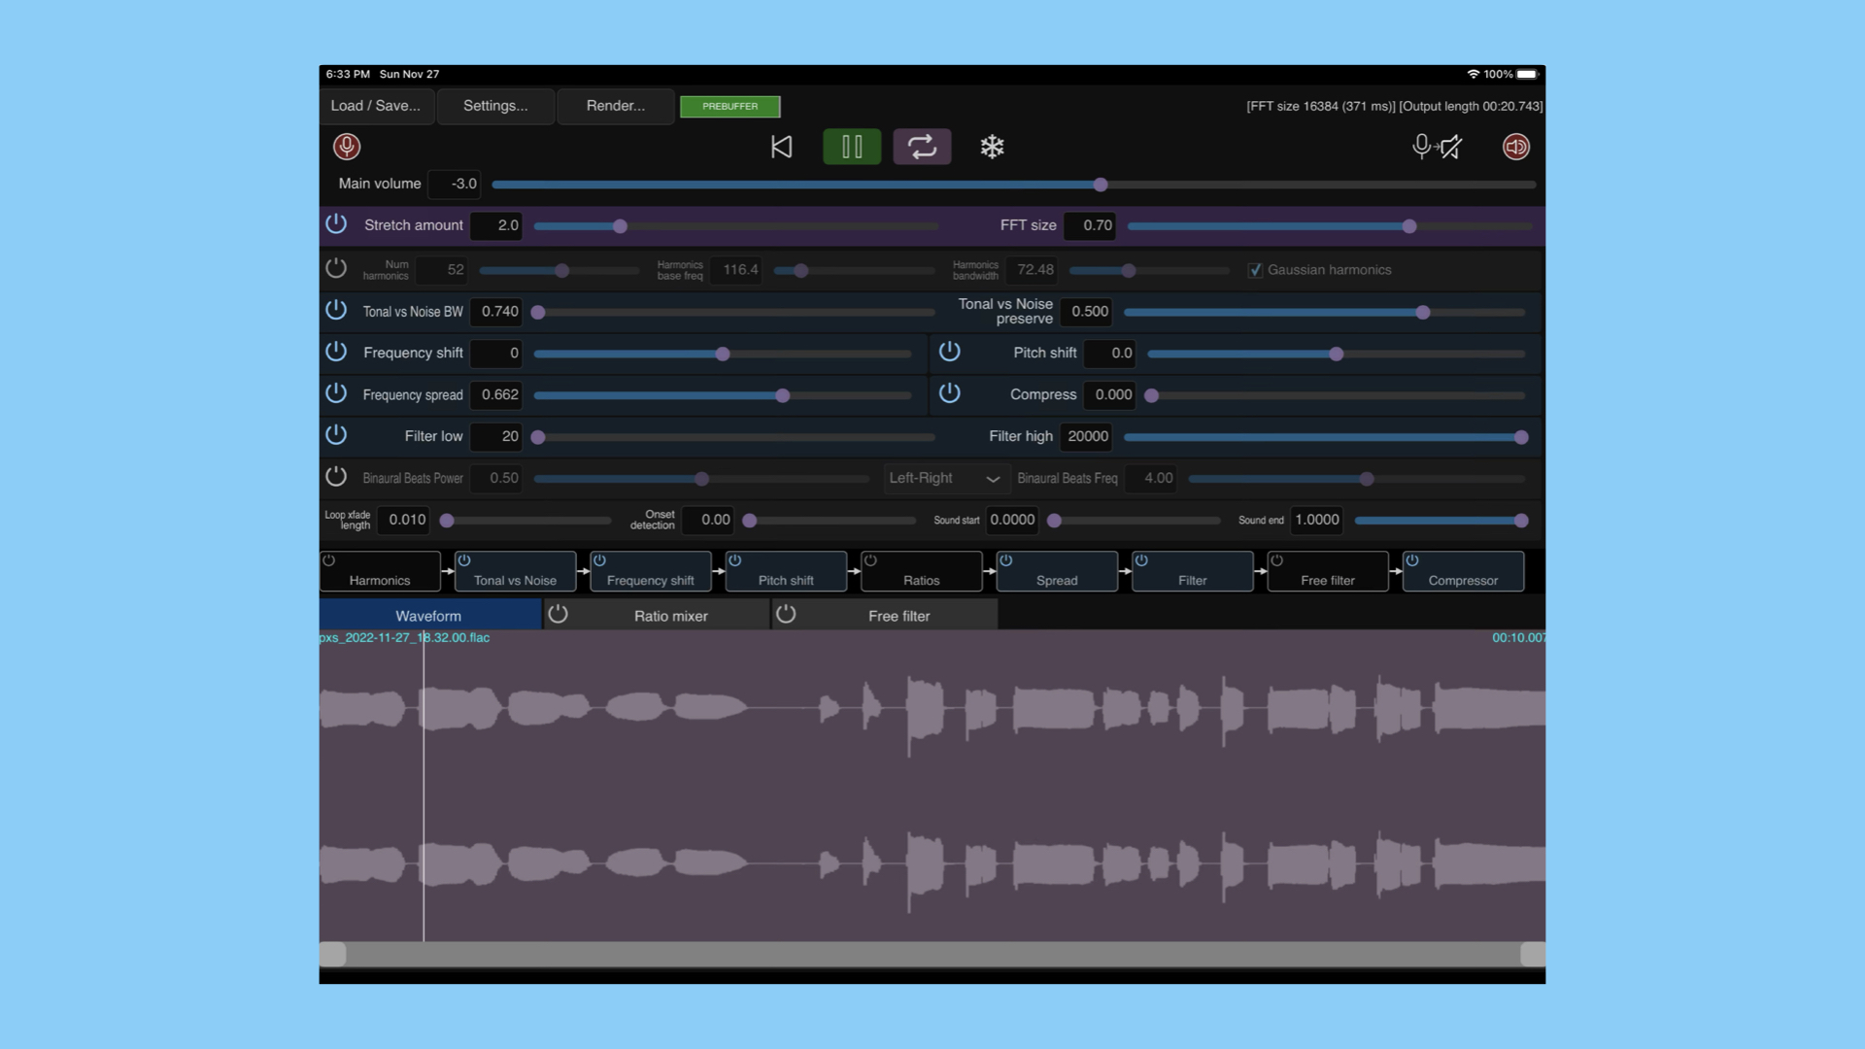This screenshot has width=1865, height=1049.
Task: Click the red speaker output icon
Action: tap(1516, 147)
